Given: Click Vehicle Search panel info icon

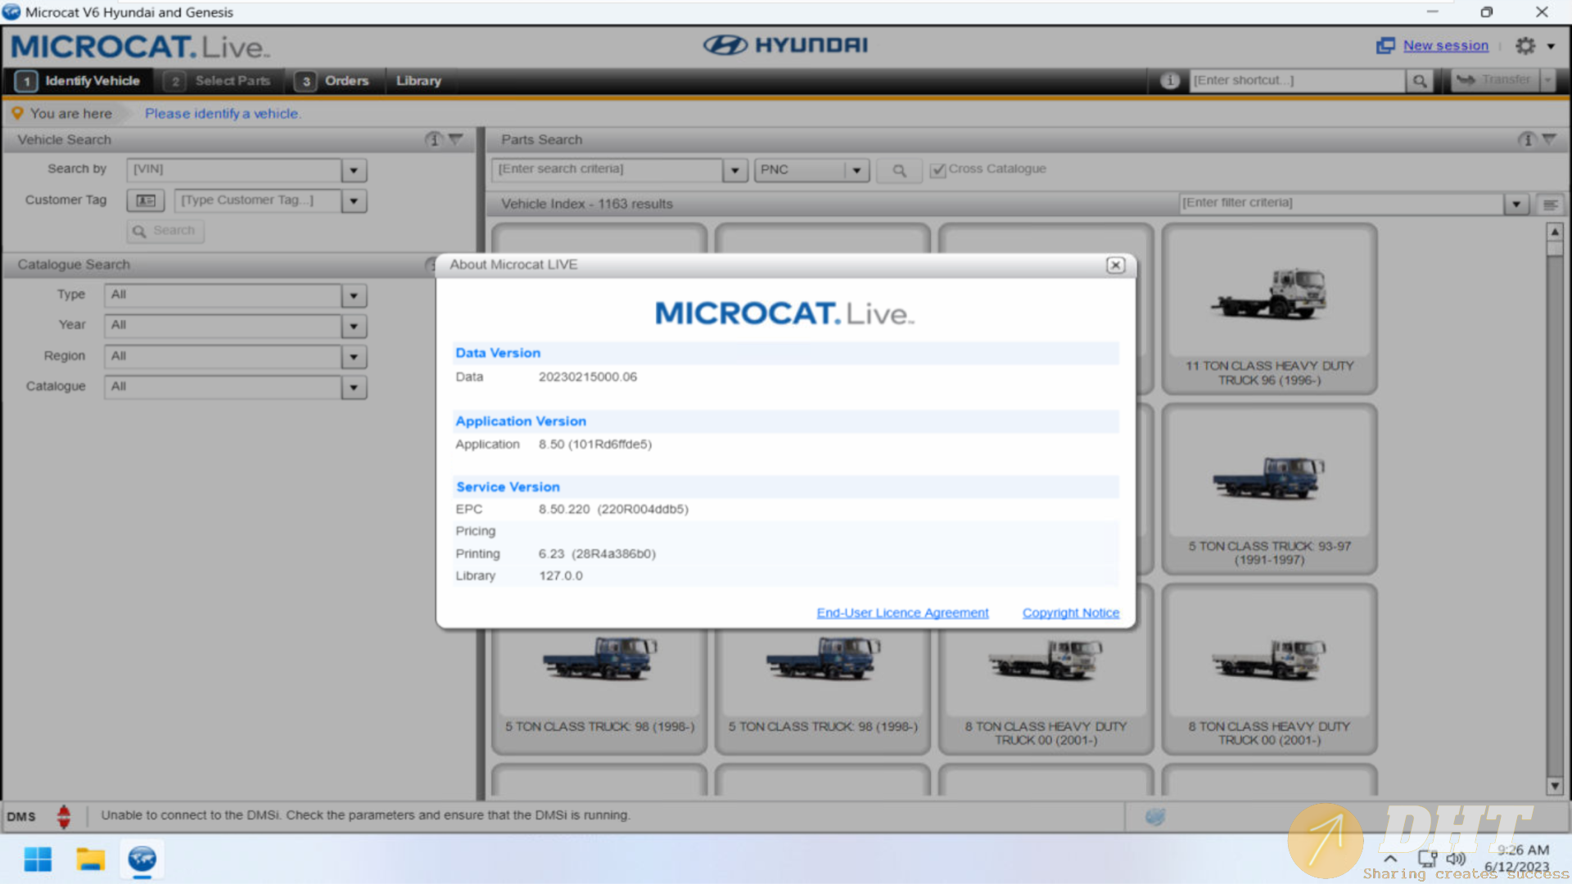Looking at the screenshot, I should (434, 140).
